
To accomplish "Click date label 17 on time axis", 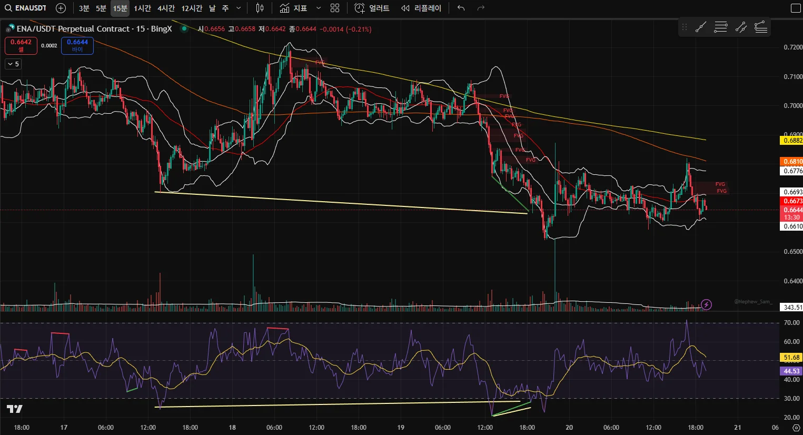I will (64, 427).
